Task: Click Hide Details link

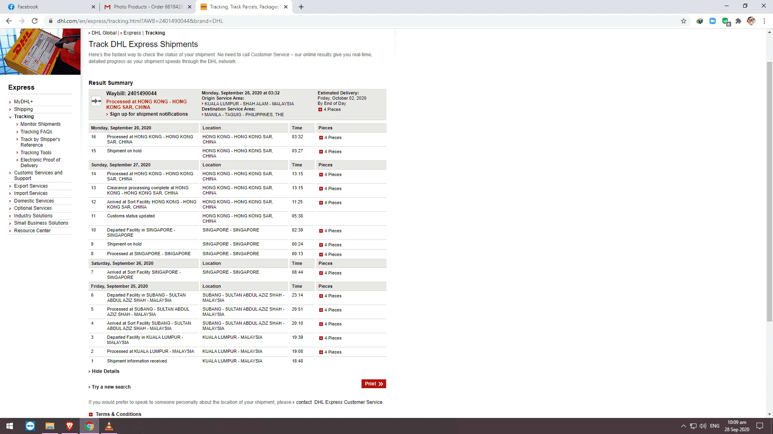Action: [105, 371]
